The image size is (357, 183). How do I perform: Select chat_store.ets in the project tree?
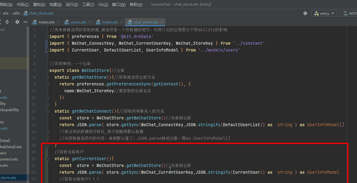coord(8,178)
